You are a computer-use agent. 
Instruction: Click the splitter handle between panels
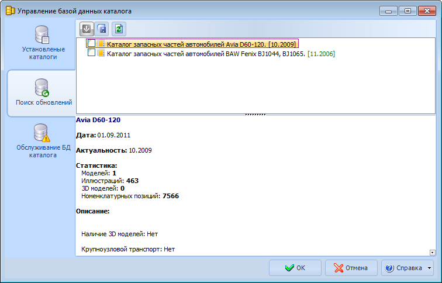click(255, 114)
